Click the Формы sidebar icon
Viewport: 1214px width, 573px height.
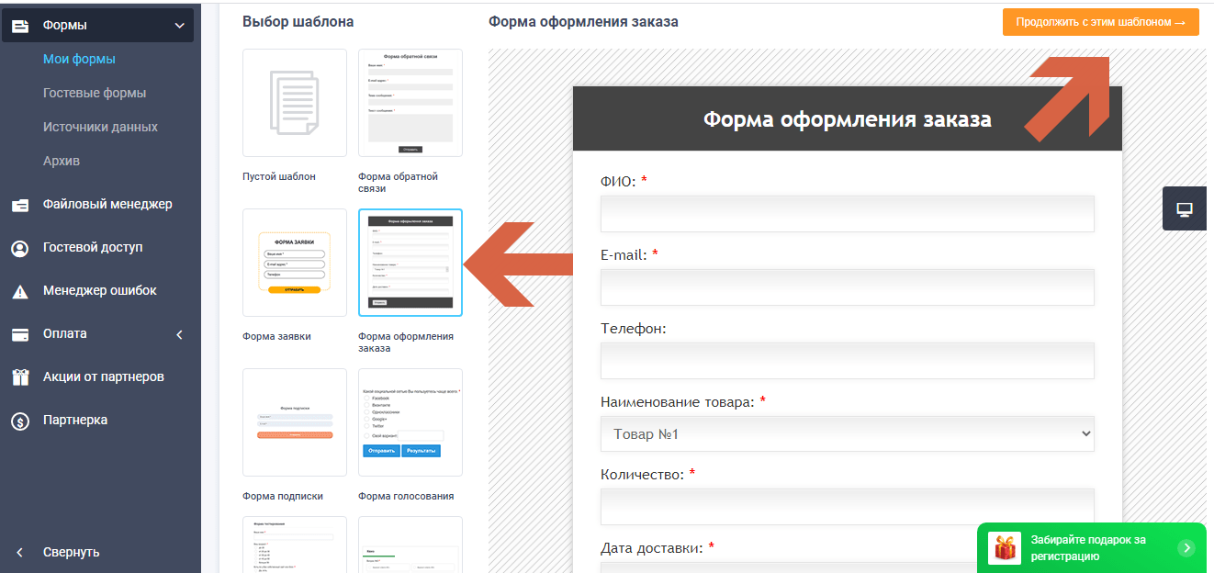coord(20,25)
